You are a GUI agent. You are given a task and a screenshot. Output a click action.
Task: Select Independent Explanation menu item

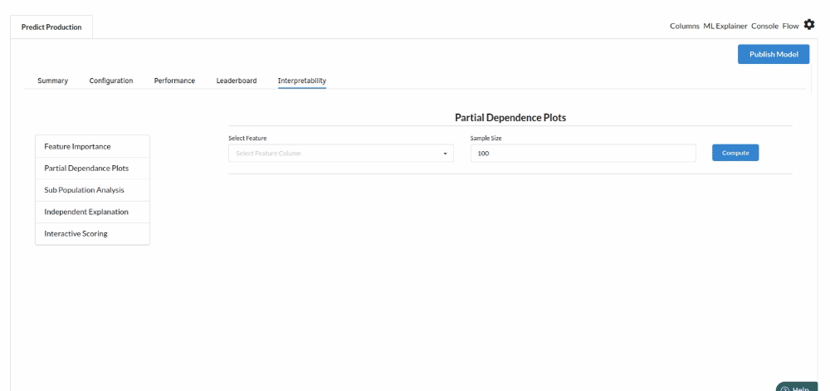[x=86, y=212]
